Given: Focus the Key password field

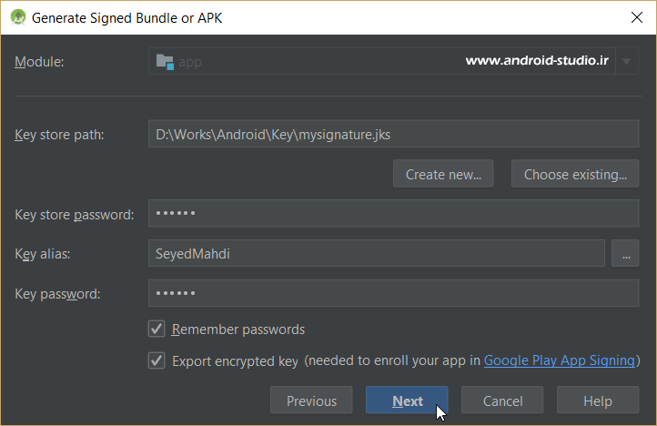Looking at the screenshot, I should [393, 293].
